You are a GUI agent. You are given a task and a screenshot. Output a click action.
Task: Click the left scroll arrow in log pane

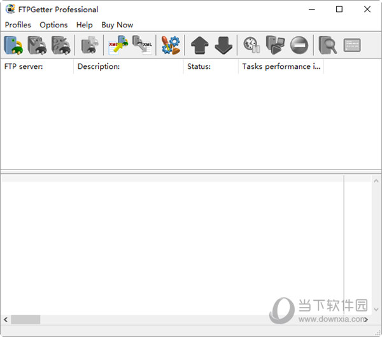pyautogui.click(x=6, y=319)
